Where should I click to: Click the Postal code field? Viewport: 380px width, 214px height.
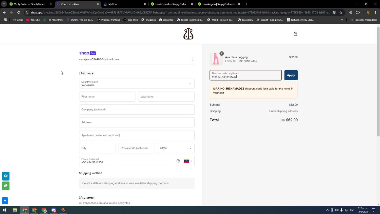click(137, 148)
